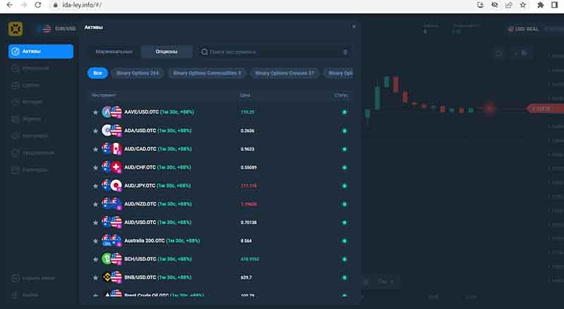Star AAVE/USD.OTC as favorite
This screenshot has height=309, width=564.
point(95,112)
